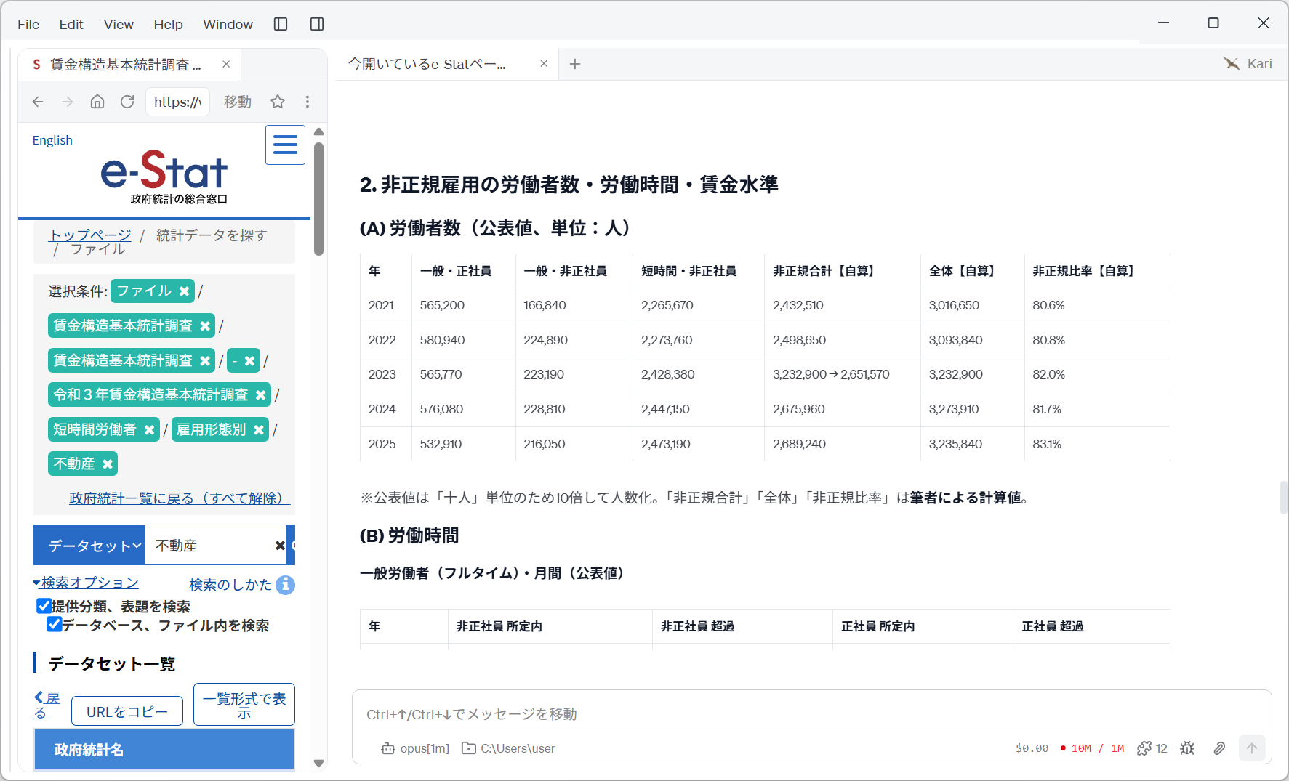Send the message with the arrow button
Viewport: 1289px width, 781px height.
pos(1252,748)
